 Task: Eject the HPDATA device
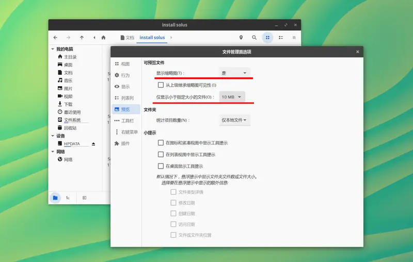pyautogui.click(x=93, y=144)
